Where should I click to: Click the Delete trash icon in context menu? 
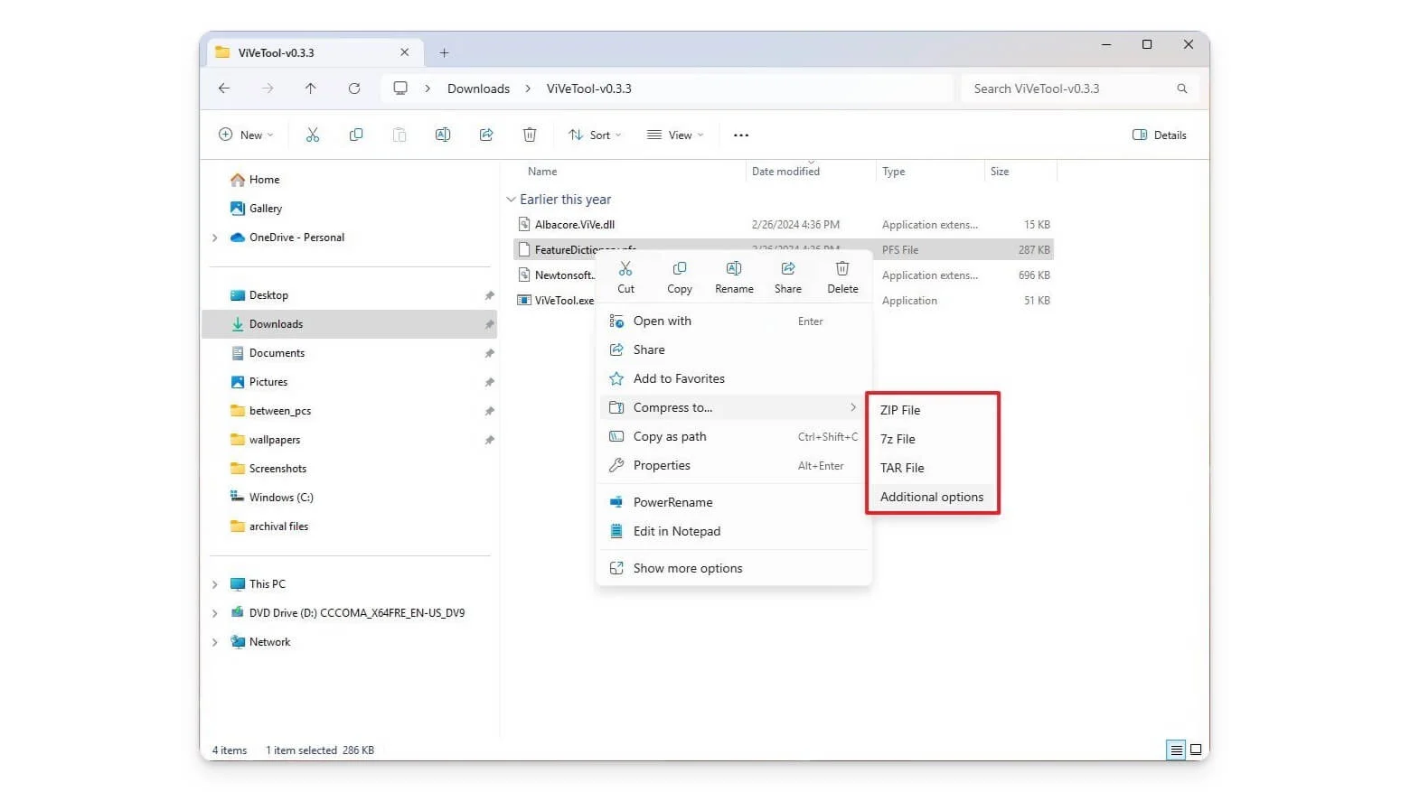pos(842,270)
